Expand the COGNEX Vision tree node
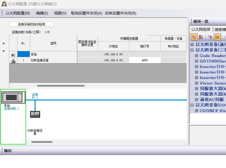 coord(197,111)
